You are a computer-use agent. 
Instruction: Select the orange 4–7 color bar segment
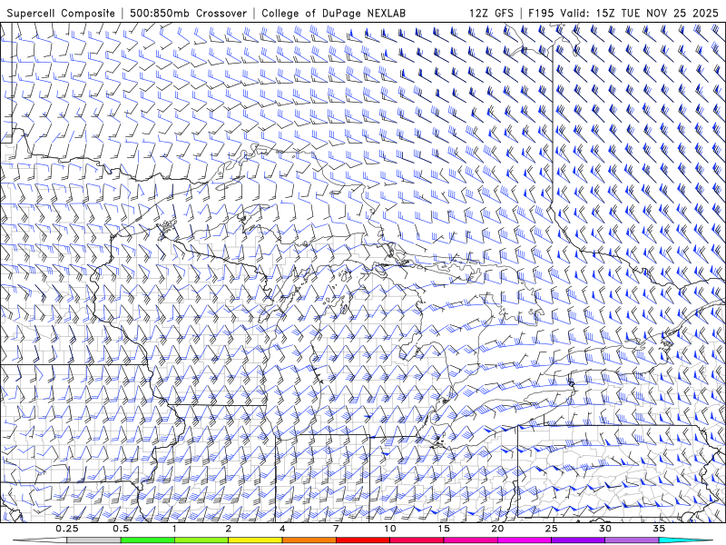coord(309,540)
